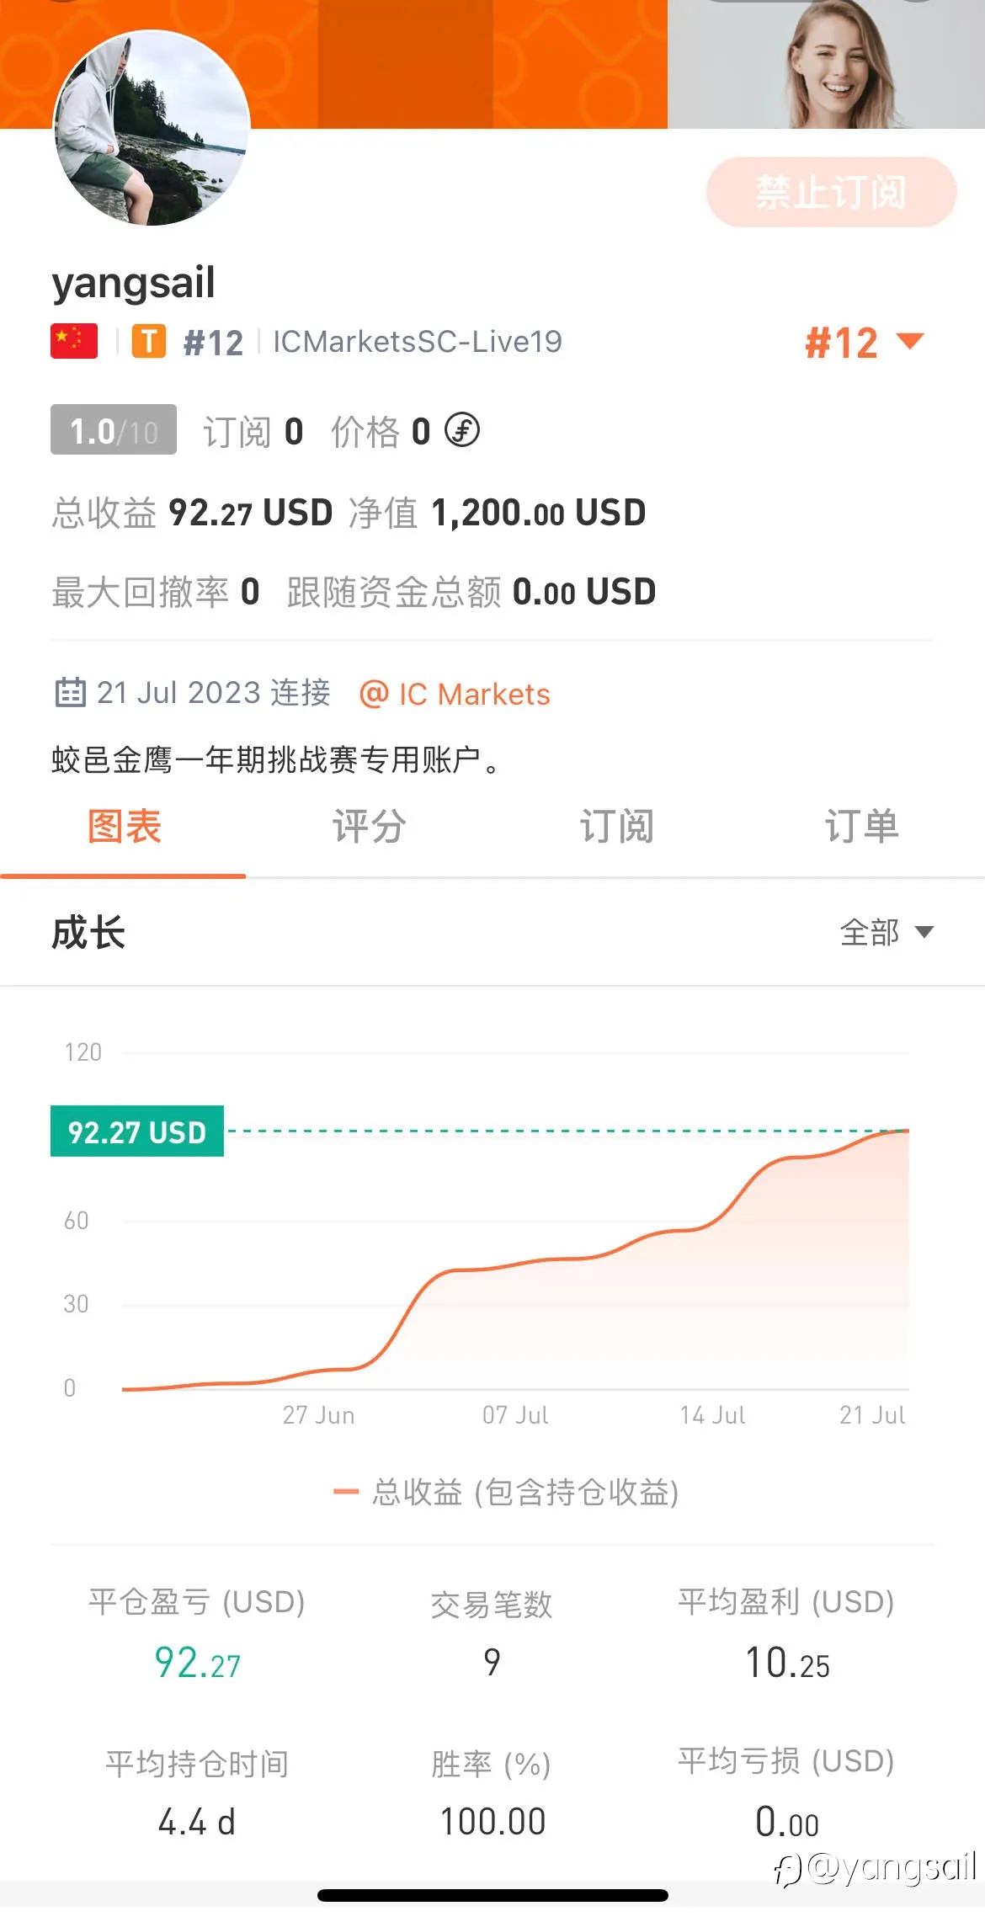Open the @ IC Markets link
Image resolution: width=985 pixels, height=1922 pixels.
click(x=455, y=695)
